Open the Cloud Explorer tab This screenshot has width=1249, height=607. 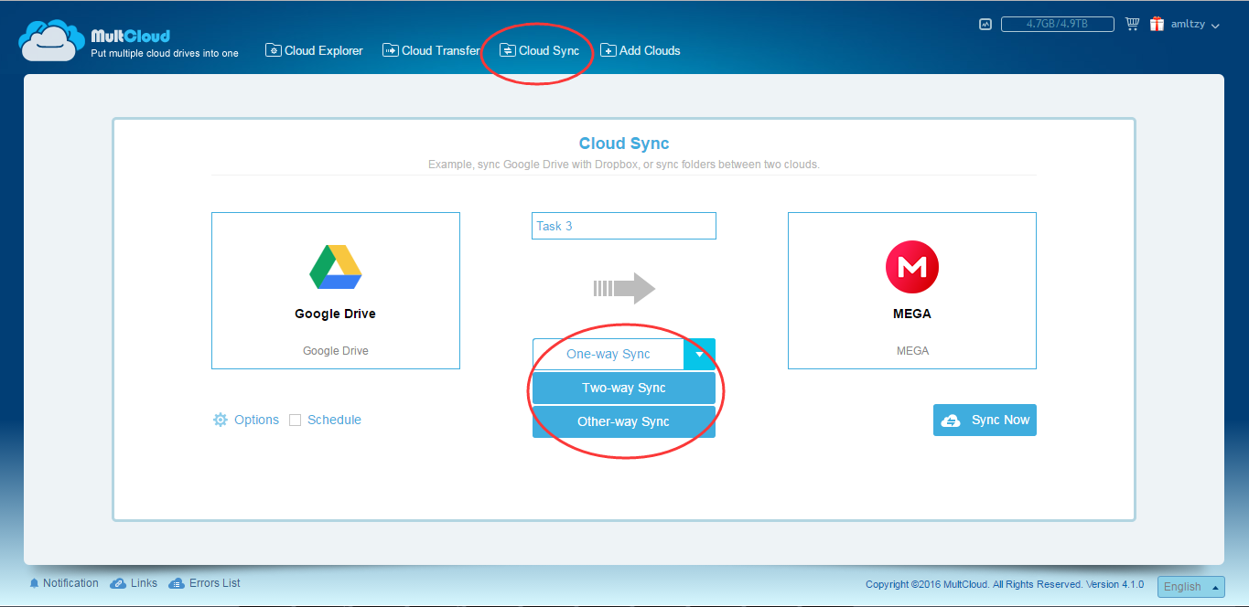coord(314,50)
